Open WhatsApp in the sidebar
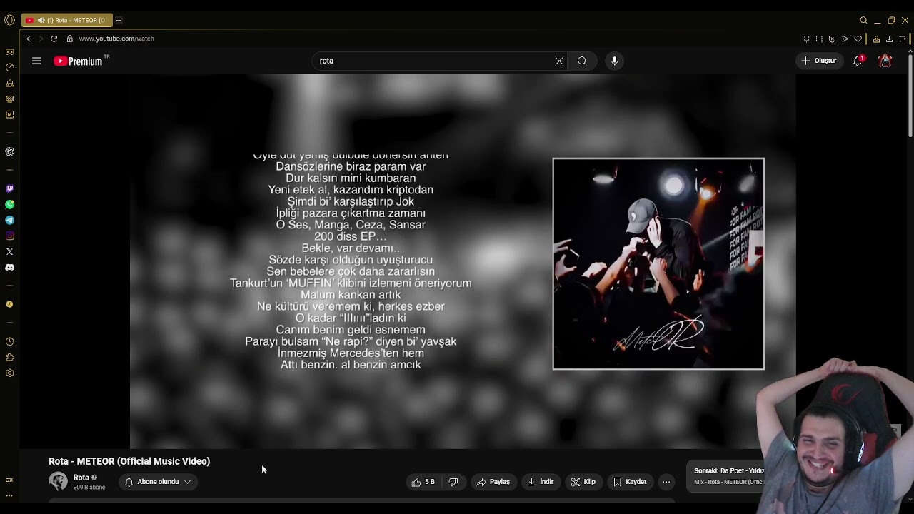Image resolution: width=914 pixels, height=514 pixels. point(9,204)
